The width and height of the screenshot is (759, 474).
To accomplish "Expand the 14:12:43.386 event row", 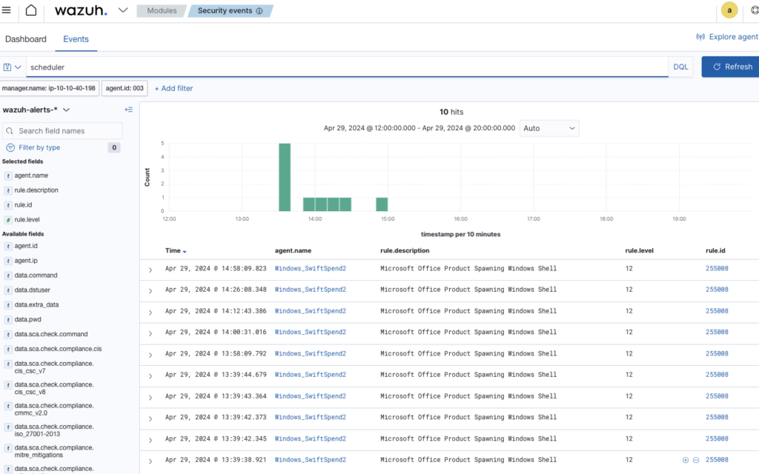I will [x=150, y=313].
